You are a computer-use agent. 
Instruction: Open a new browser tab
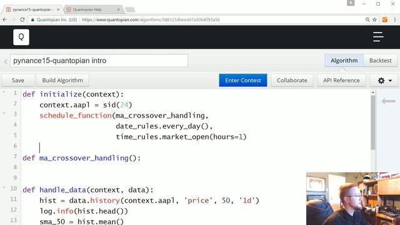point(130,10)
